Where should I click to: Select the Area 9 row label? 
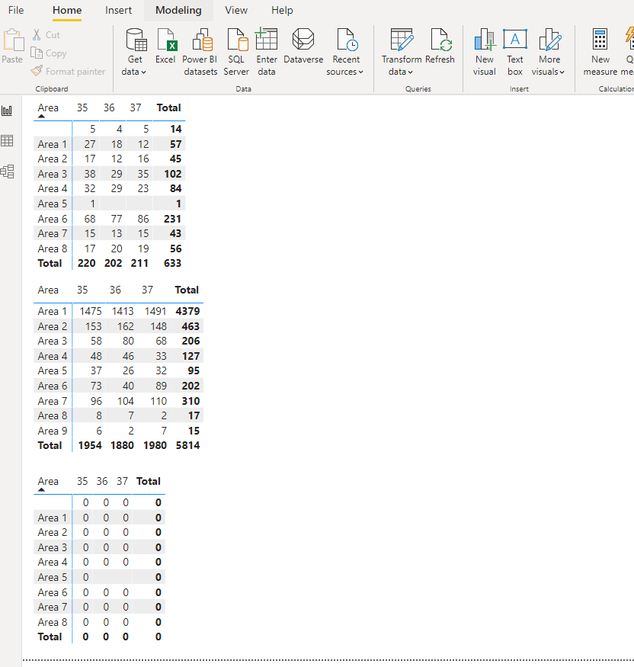point(53,431)
